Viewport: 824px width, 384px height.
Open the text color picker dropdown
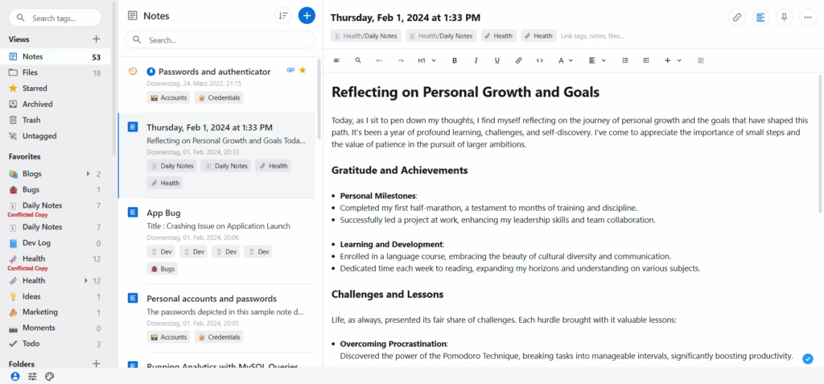point(566,60)
